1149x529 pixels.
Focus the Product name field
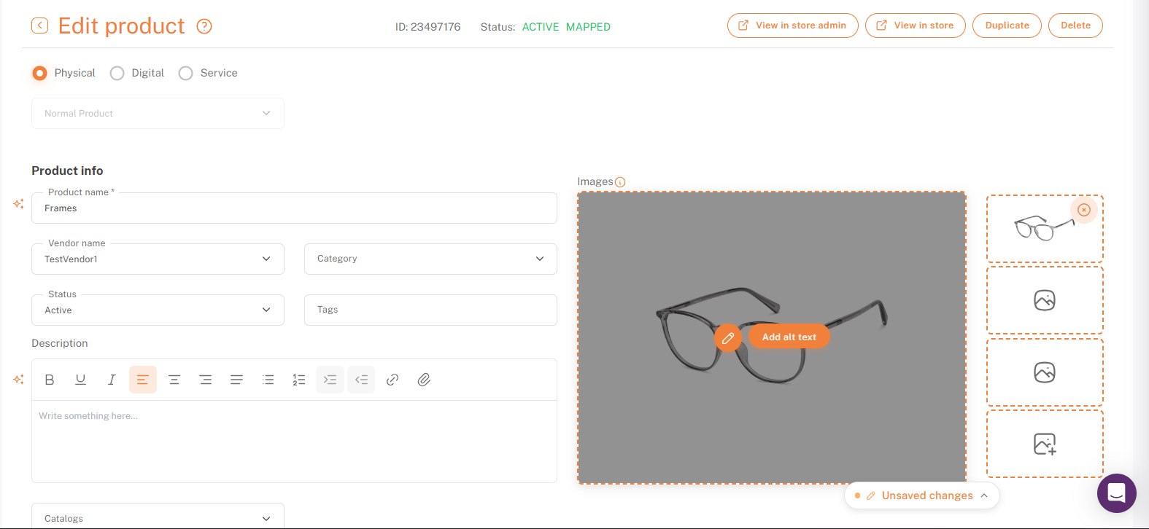pyautogui.click(x=294, y=208)
